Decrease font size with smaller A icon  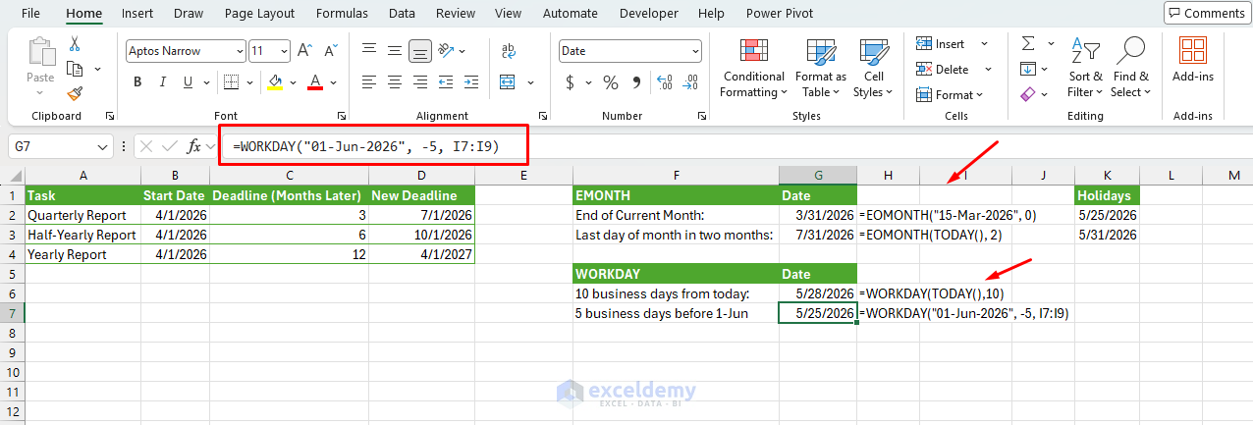(329, 51)
